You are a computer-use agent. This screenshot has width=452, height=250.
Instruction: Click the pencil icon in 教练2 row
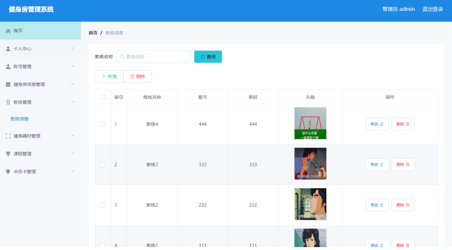coord(382,205)
